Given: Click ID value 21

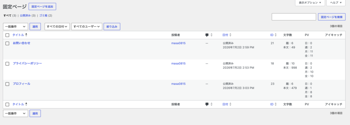Looking at the screenshot, I should pyautogui.click(x=272, y=43).
